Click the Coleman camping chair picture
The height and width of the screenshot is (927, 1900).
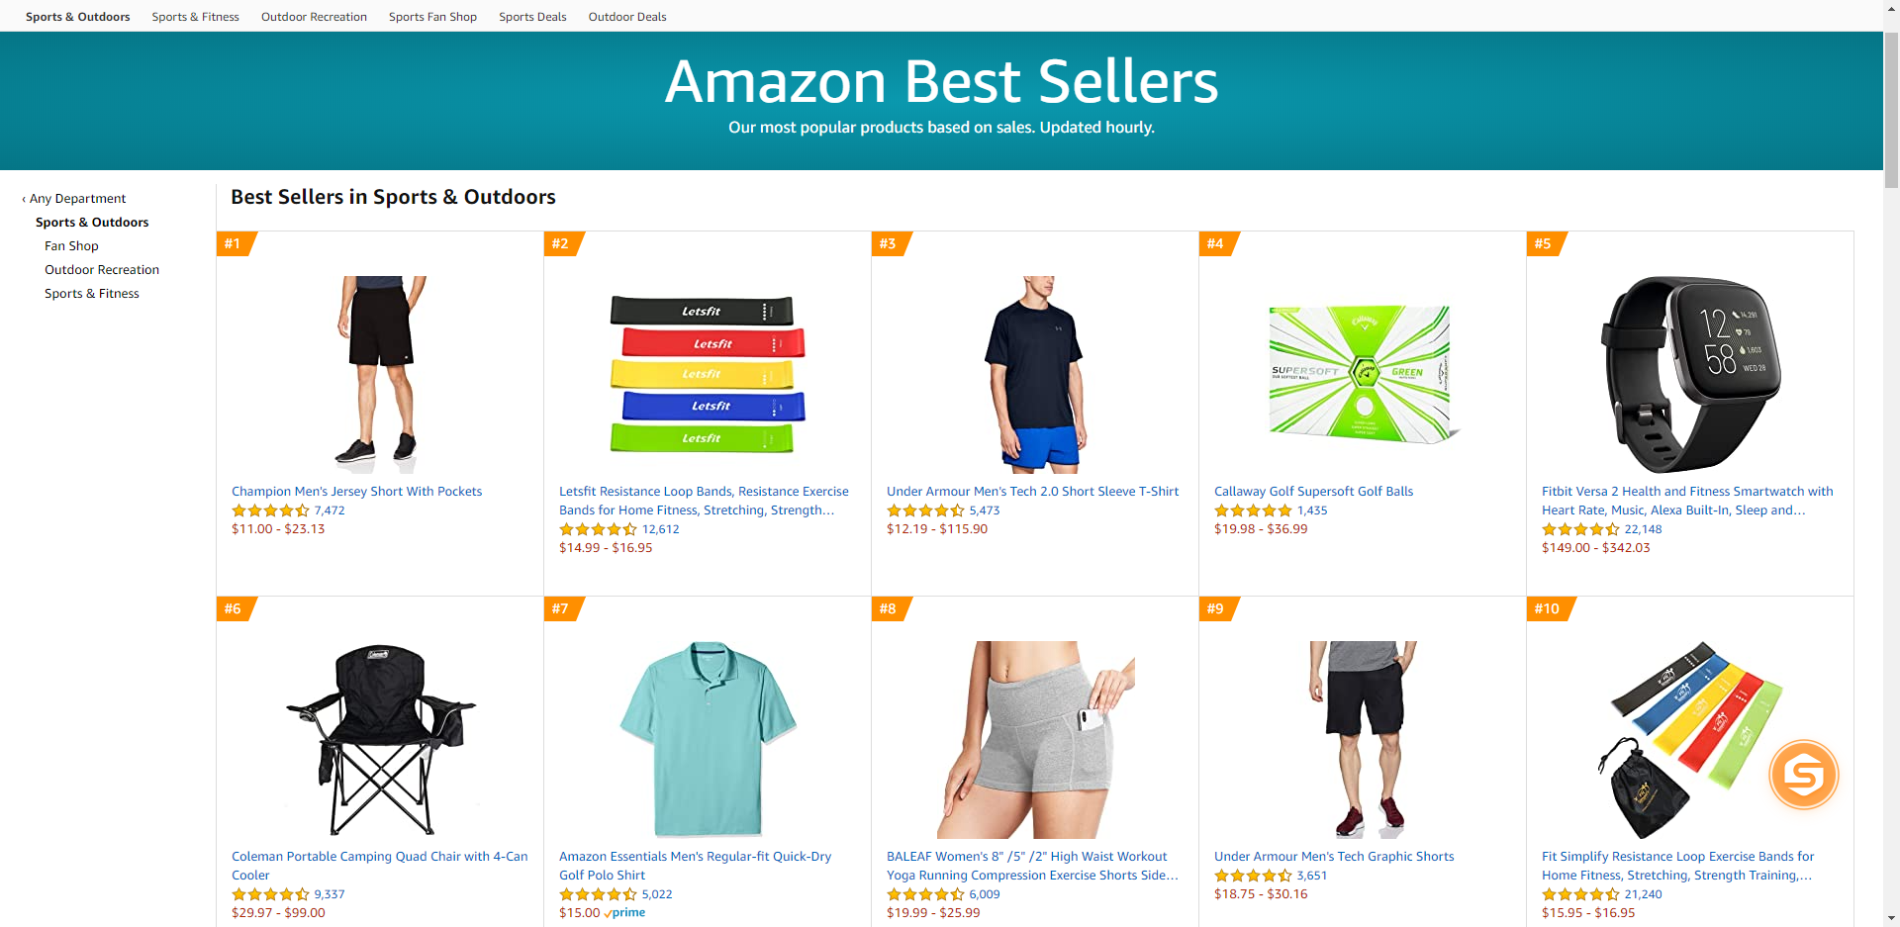(x=380, y=738)
